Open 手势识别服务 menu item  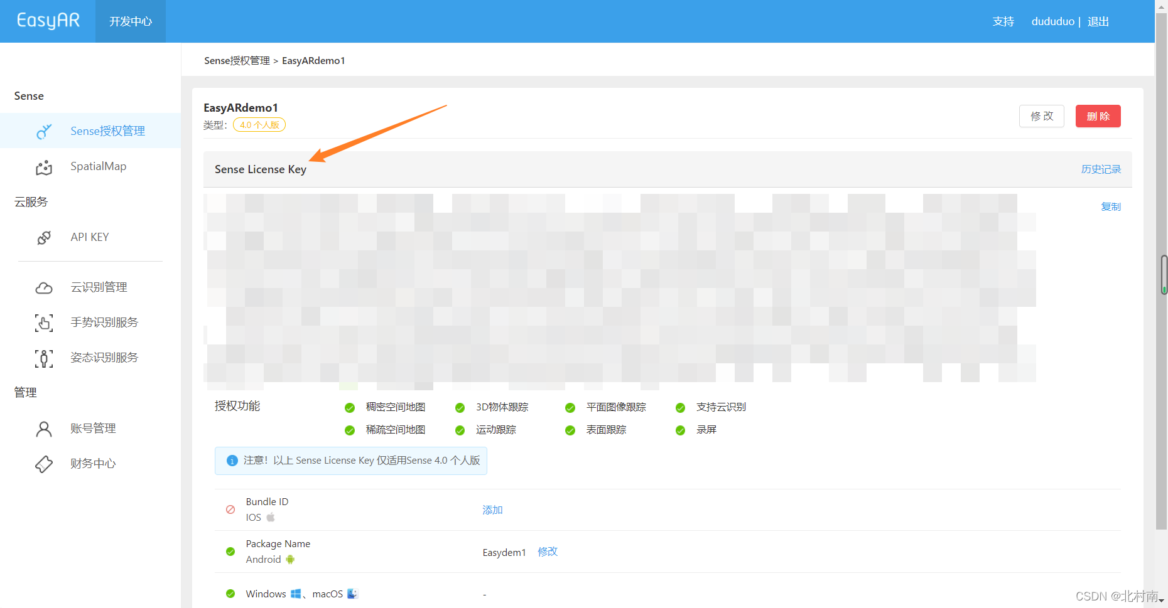pyautogui.click(x=104, y=323)
